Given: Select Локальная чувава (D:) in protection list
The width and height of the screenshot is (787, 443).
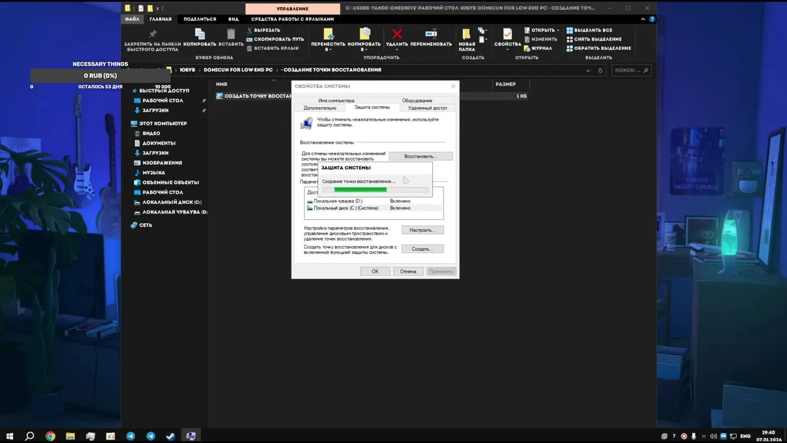Looking at the screenshot, I should (x=374, y=201).
